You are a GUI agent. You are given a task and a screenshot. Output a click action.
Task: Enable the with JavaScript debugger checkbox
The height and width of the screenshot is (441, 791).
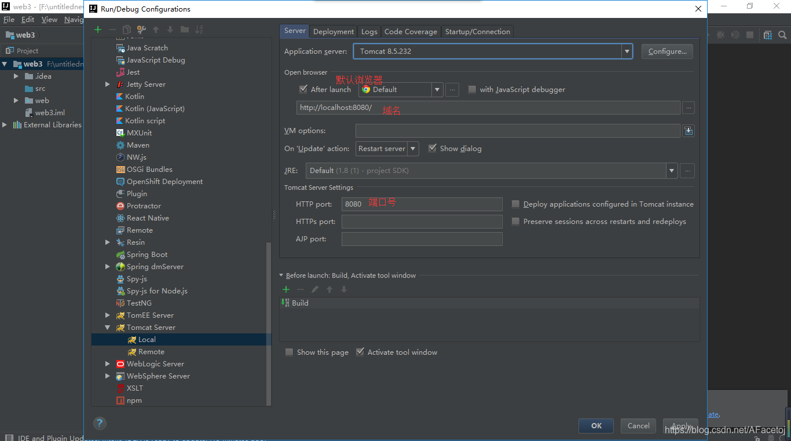472,89
